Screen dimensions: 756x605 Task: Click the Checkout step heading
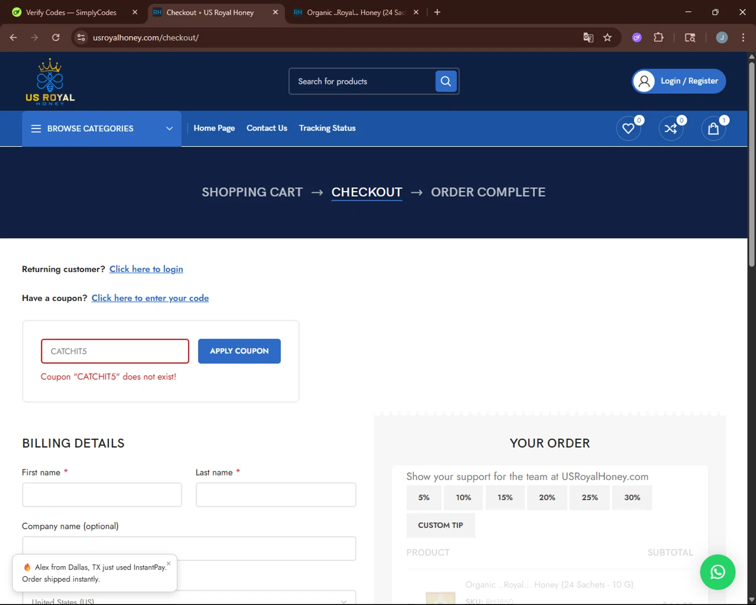pos(367,192)
